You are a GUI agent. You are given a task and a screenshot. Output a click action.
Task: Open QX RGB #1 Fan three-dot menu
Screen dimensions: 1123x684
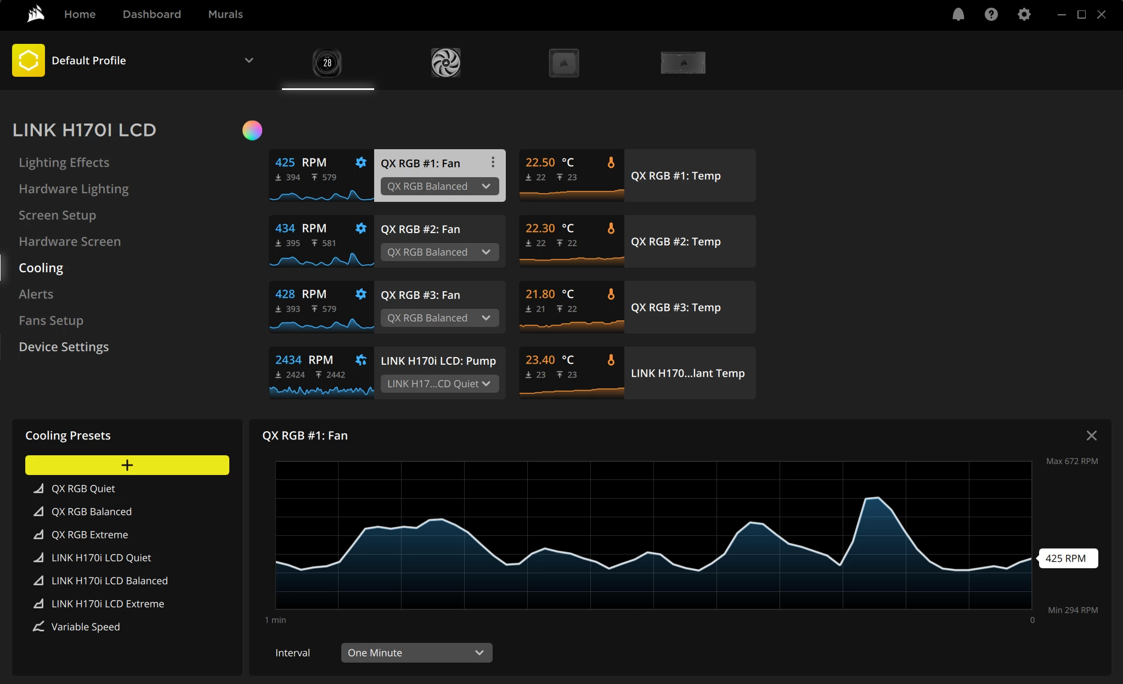pos(493,162)
